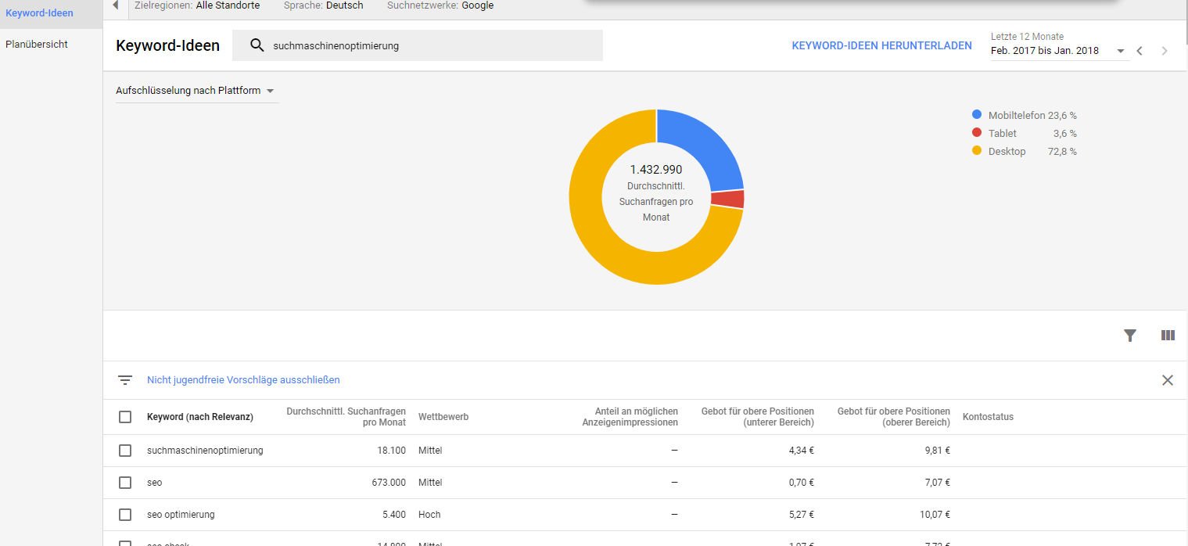Open the Keyword-Ideen sidebar tab
Screen dimensions: 1188x546
pos(39,13)
